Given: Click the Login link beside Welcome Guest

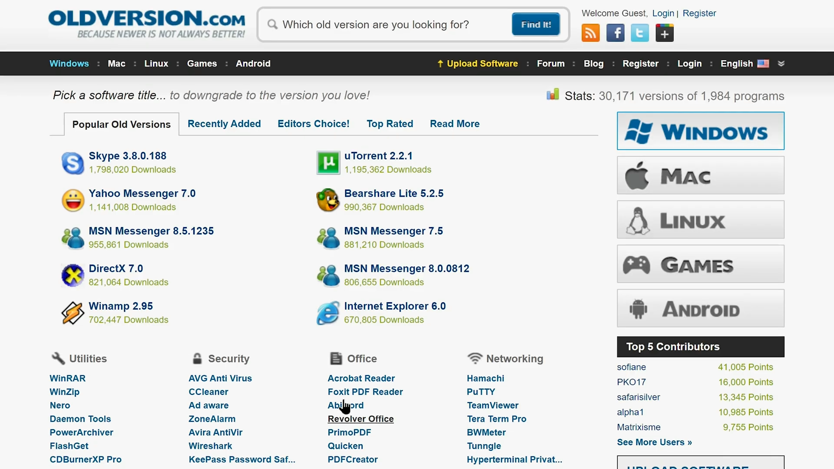Looking at the screenshot, I should (x=663, y=13).
